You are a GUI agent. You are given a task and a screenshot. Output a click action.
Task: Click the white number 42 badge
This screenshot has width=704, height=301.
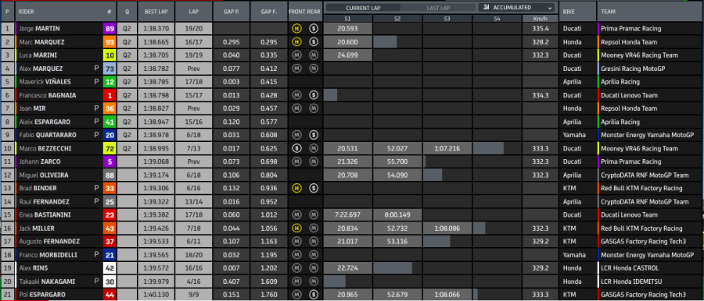(110, 268)
